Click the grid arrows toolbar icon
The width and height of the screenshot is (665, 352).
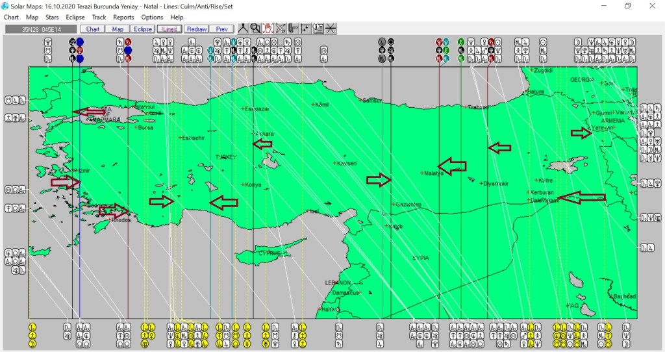[x=305, y=29]
